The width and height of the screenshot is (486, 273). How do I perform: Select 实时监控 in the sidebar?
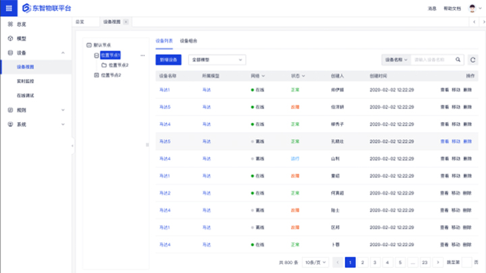[x=26, y=81]
